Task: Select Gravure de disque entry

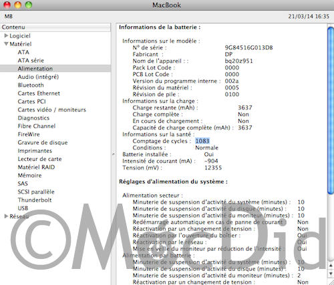Action: [43, 143]
